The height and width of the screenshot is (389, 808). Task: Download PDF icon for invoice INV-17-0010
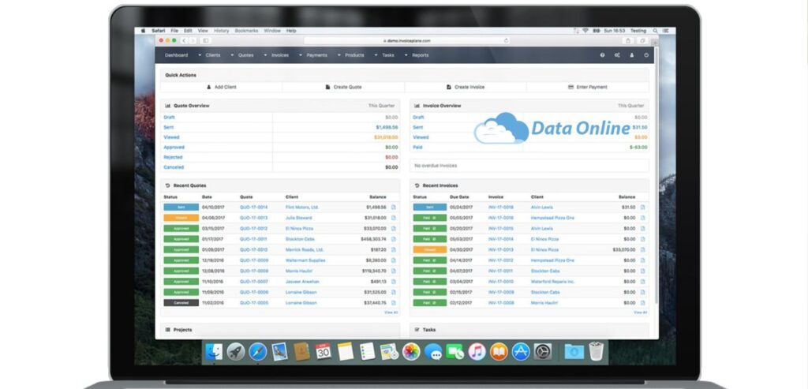(642, 282)
